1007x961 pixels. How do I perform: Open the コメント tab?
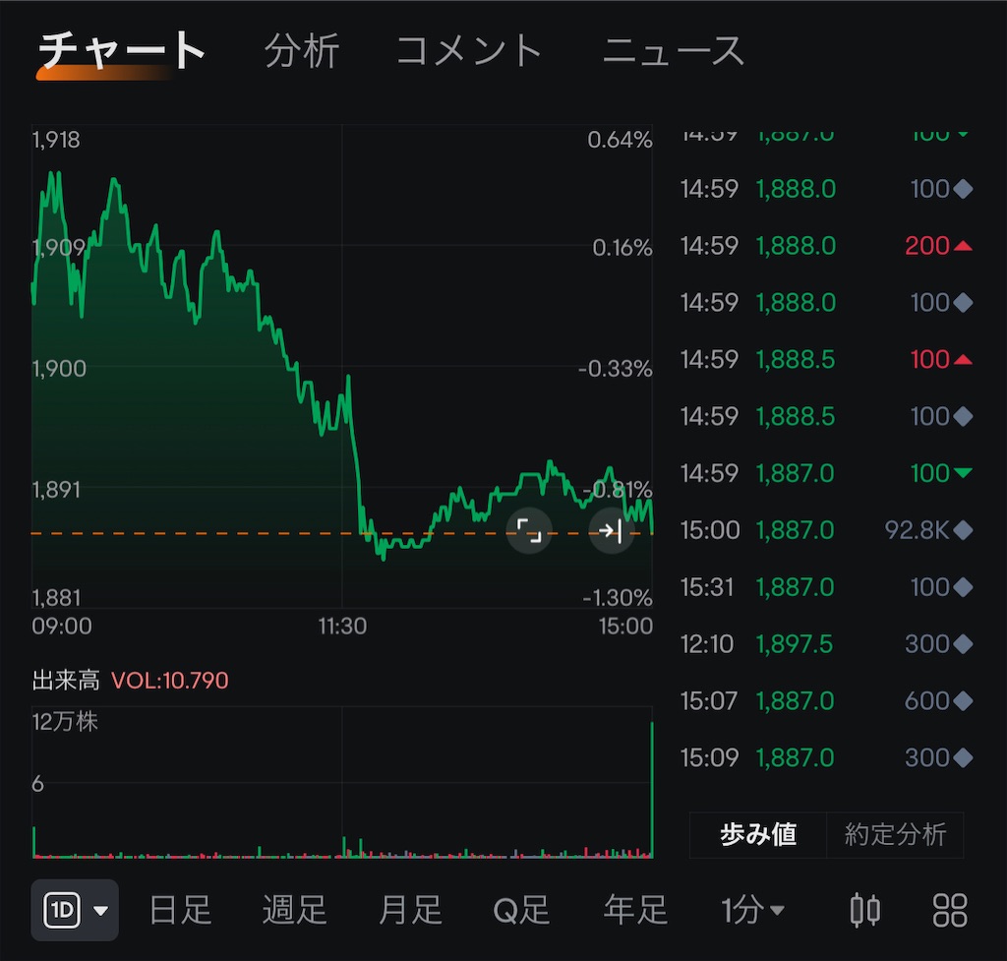pyautogui.click(x=469, y=51)
